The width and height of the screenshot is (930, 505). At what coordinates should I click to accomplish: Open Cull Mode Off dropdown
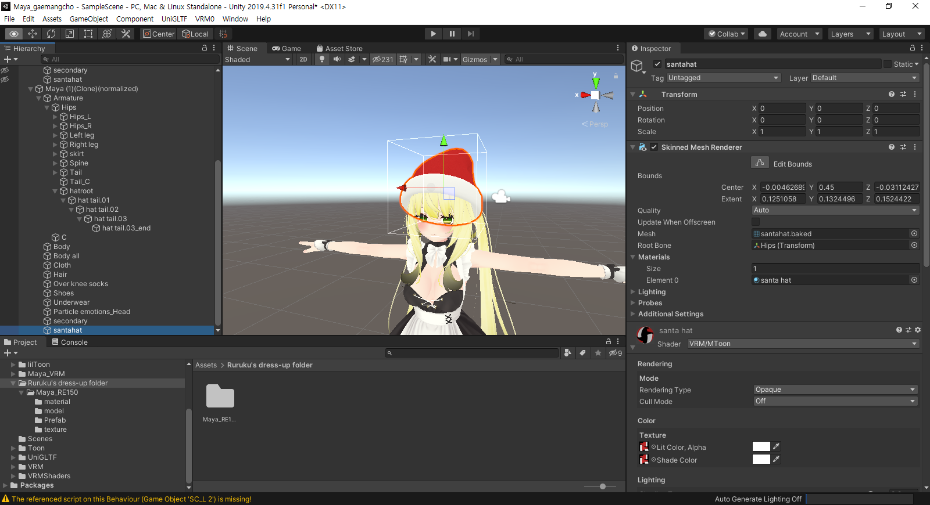(x=835, y=401)
